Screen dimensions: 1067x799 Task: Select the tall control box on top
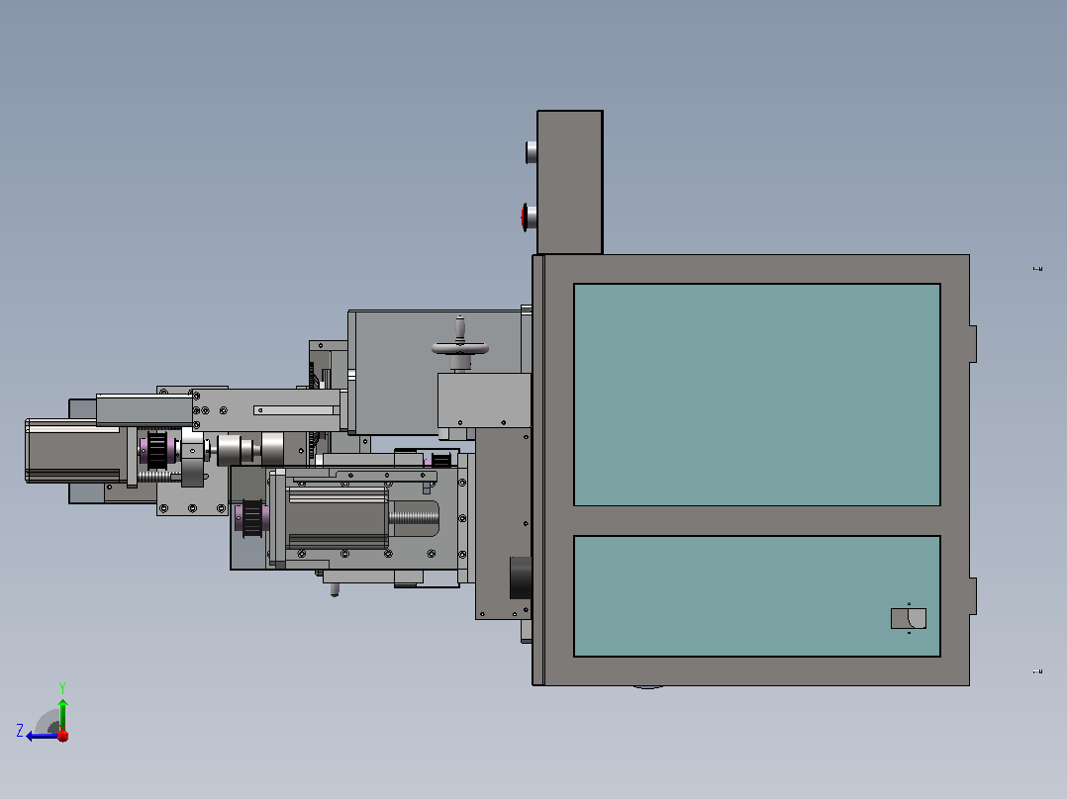(569, 182)
